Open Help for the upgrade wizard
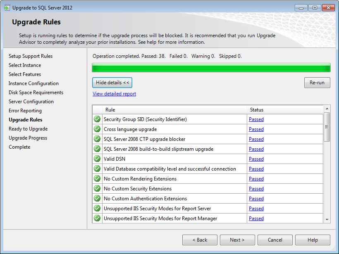Viewport: 339px width, 254px height. tap(313, 240)
